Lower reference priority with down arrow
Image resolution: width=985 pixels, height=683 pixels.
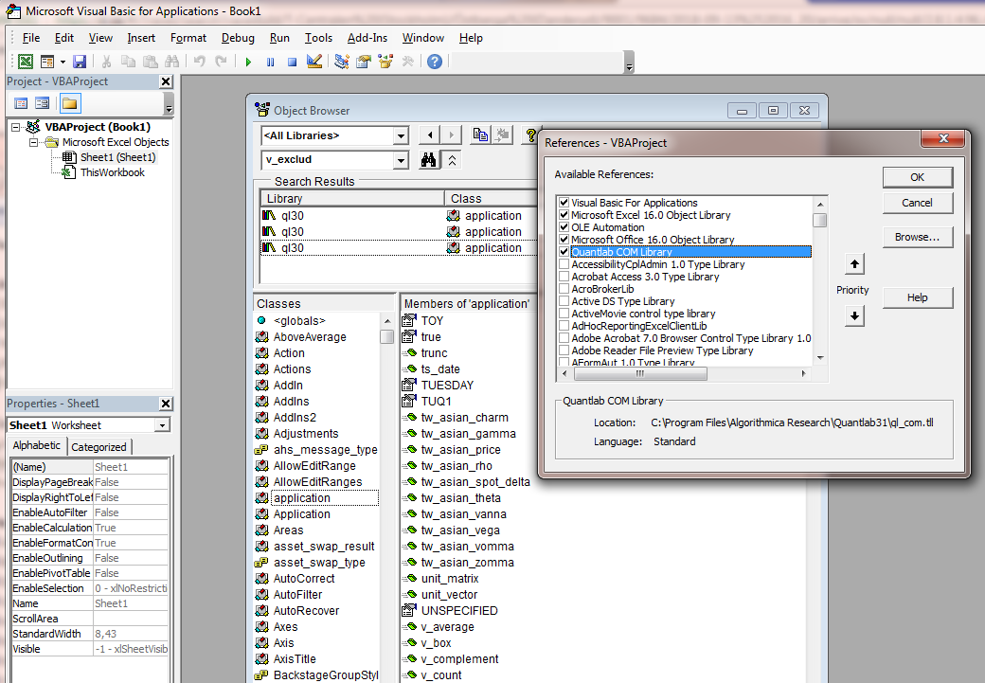[x=854, y=316]
